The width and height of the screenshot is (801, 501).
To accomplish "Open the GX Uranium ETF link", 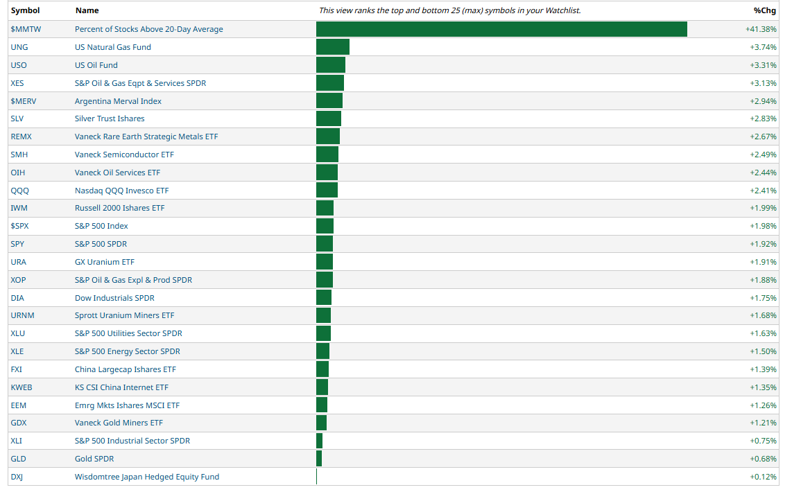I will pyautogui.click(x=105, y=262).
